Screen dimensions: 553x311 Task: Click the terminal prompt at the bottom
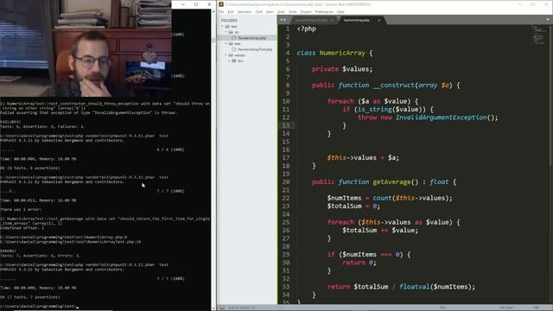point(39,307)
